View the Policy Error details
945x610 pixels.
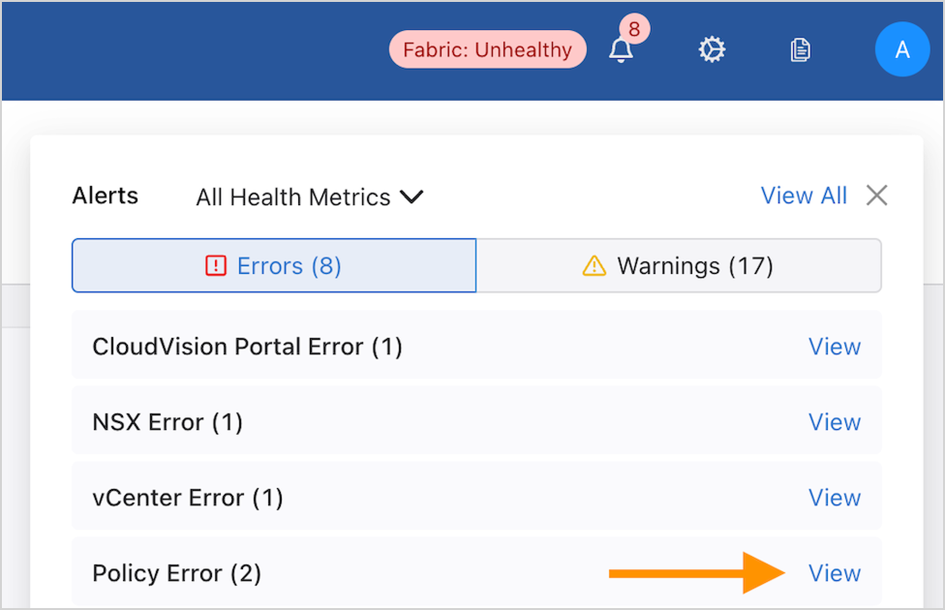pos(834,573)
